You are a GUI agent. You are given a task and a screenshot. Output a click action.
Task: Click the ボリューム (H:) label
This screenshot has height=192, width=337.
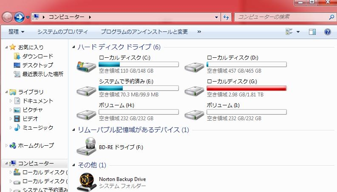click(116, 105)
